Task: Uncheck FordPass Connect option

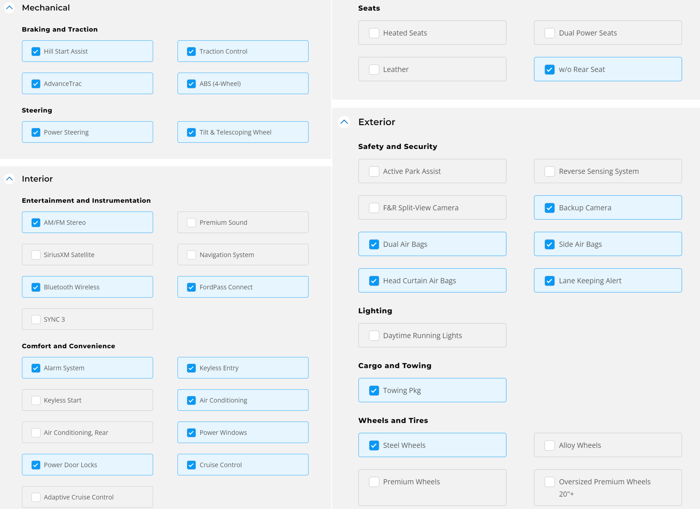Action: 191,287
